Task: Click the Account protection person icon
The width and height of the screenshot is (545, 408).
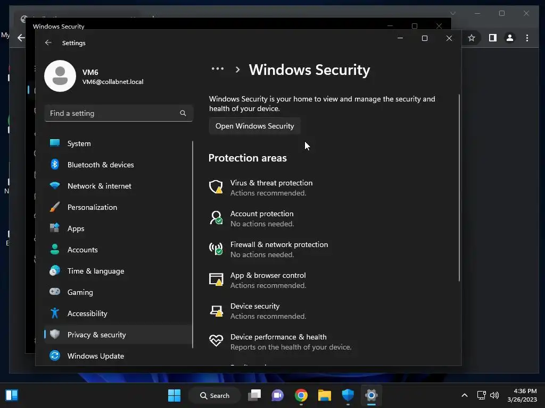Action: (216, 217)
